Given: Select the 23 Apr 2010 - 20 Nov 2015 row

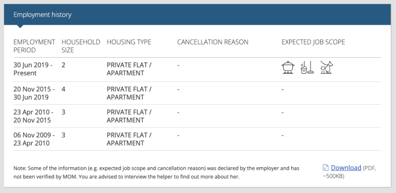Looking at the screenshot, I should click(197, 116).
